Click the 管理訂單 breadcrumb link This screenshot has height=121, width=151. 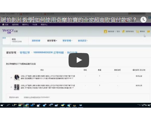pos(25,53)
